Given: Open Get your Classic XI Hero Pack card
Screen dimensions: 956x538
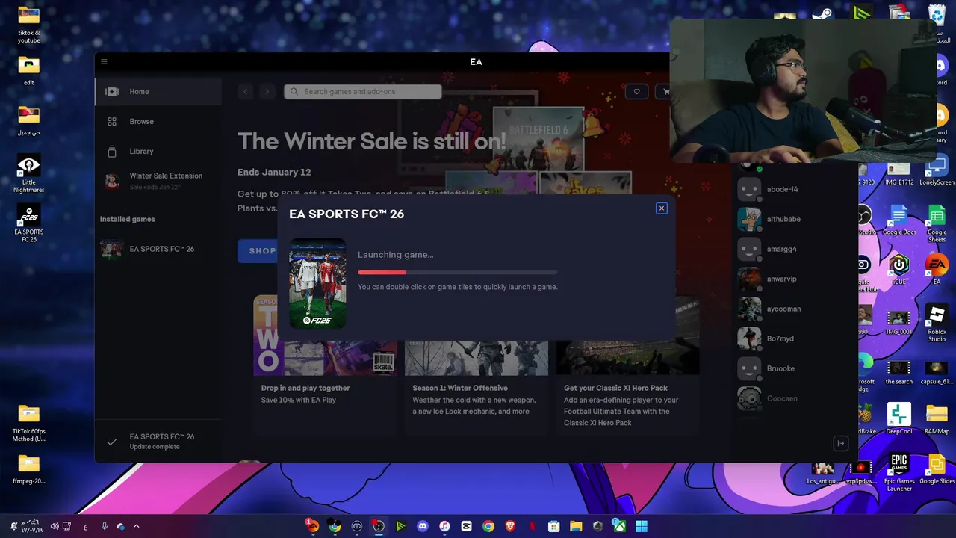Looking at the screenshot, I should coord(628,365).
